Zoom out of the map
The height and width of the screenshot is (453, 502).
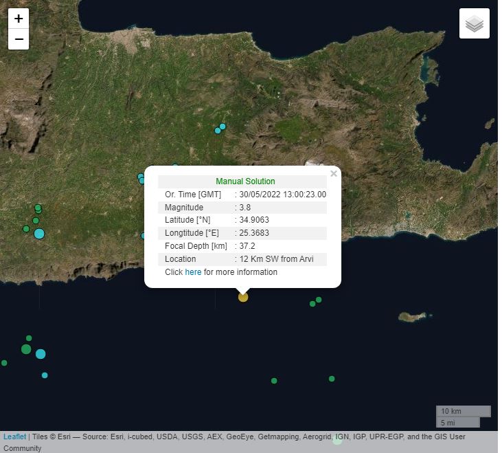click(19, 39)
